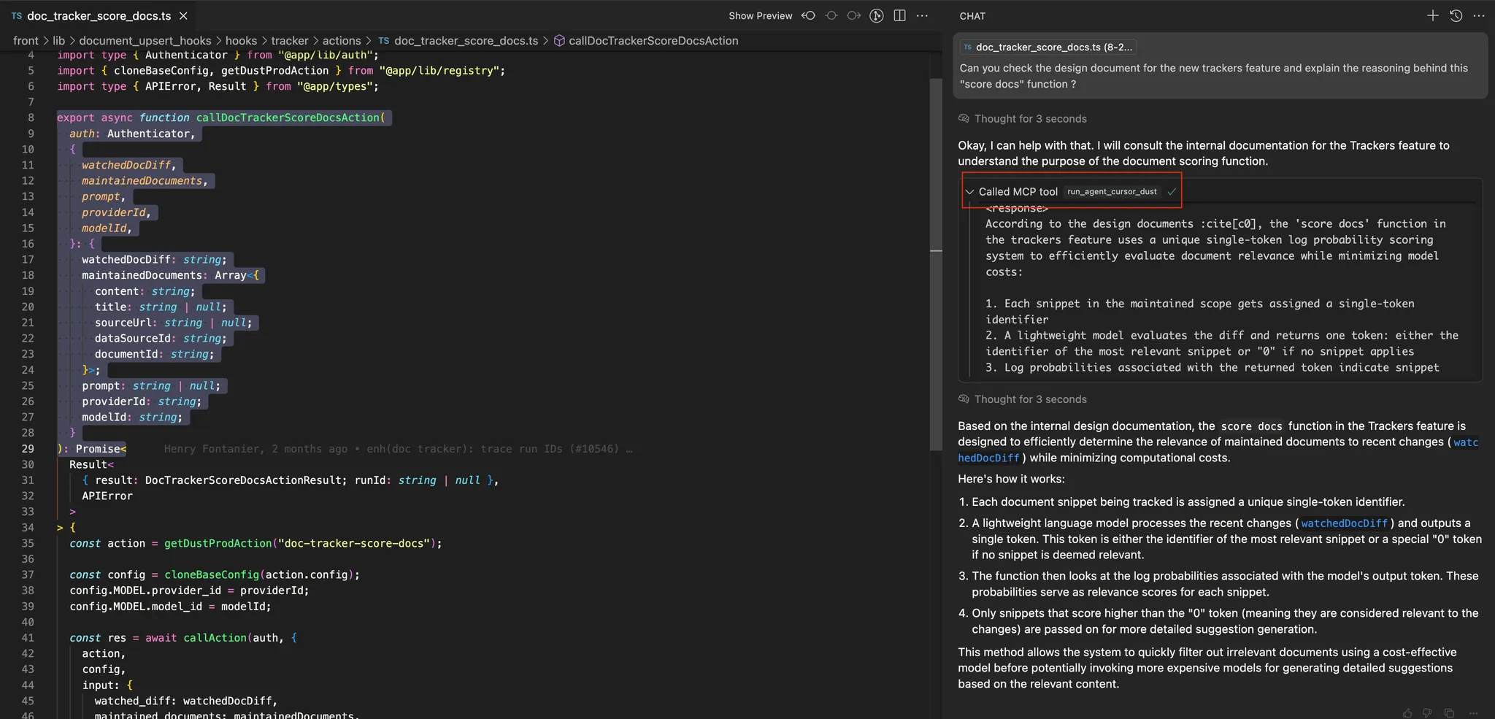The image size is (1495, 719).
Task: Open the watchedDocDiff link in the response
Action: [x=1345, y=523]
